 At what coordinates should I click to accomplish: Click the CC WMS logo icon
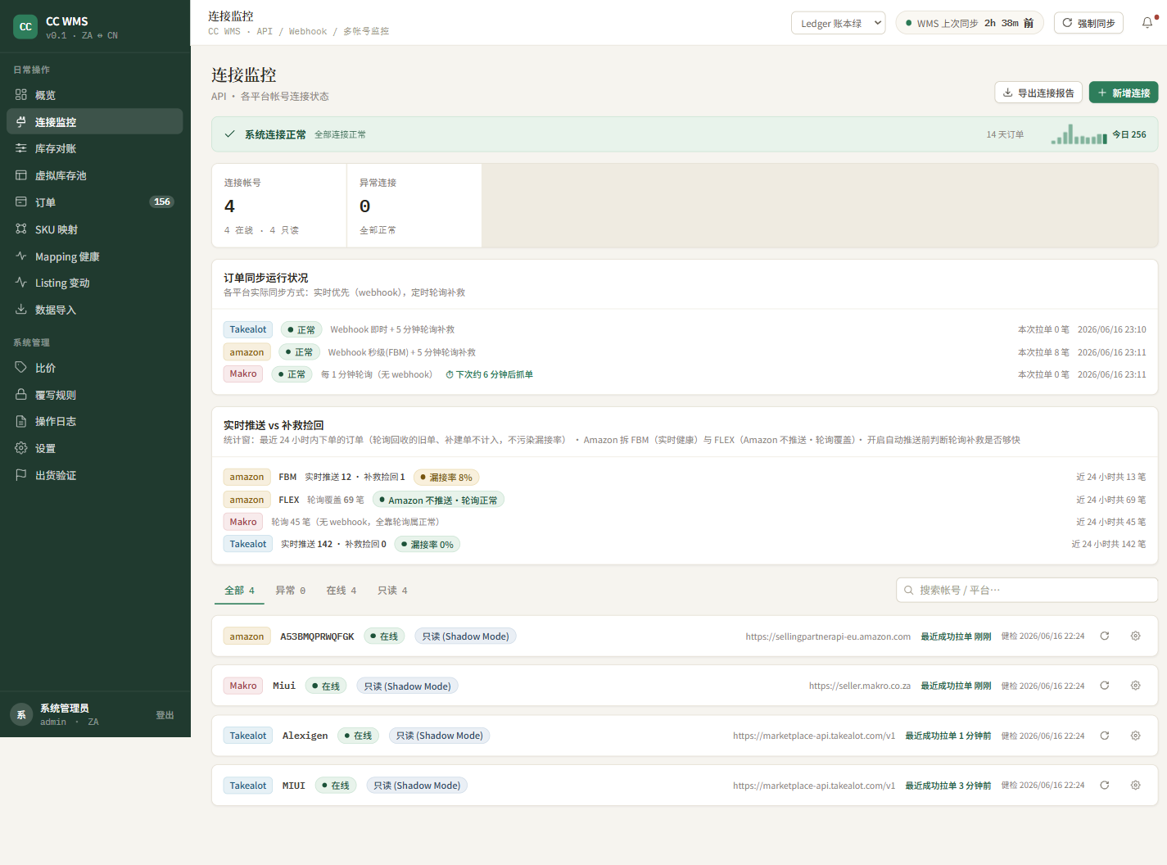point(25,27)
